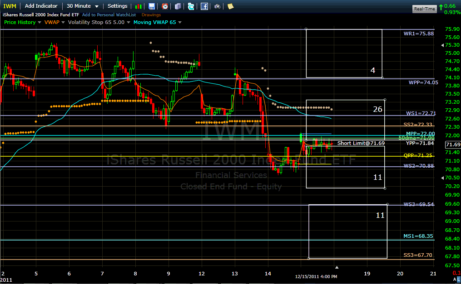461x284 pixels.
Task: Open the chart Settings menu
Action: tap(117, 6)
